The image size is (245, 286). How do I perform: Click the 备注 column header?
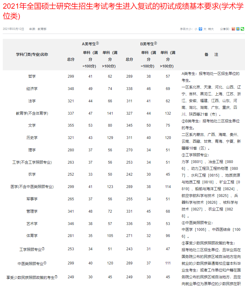pyautogui.click(x=211, y=55)
